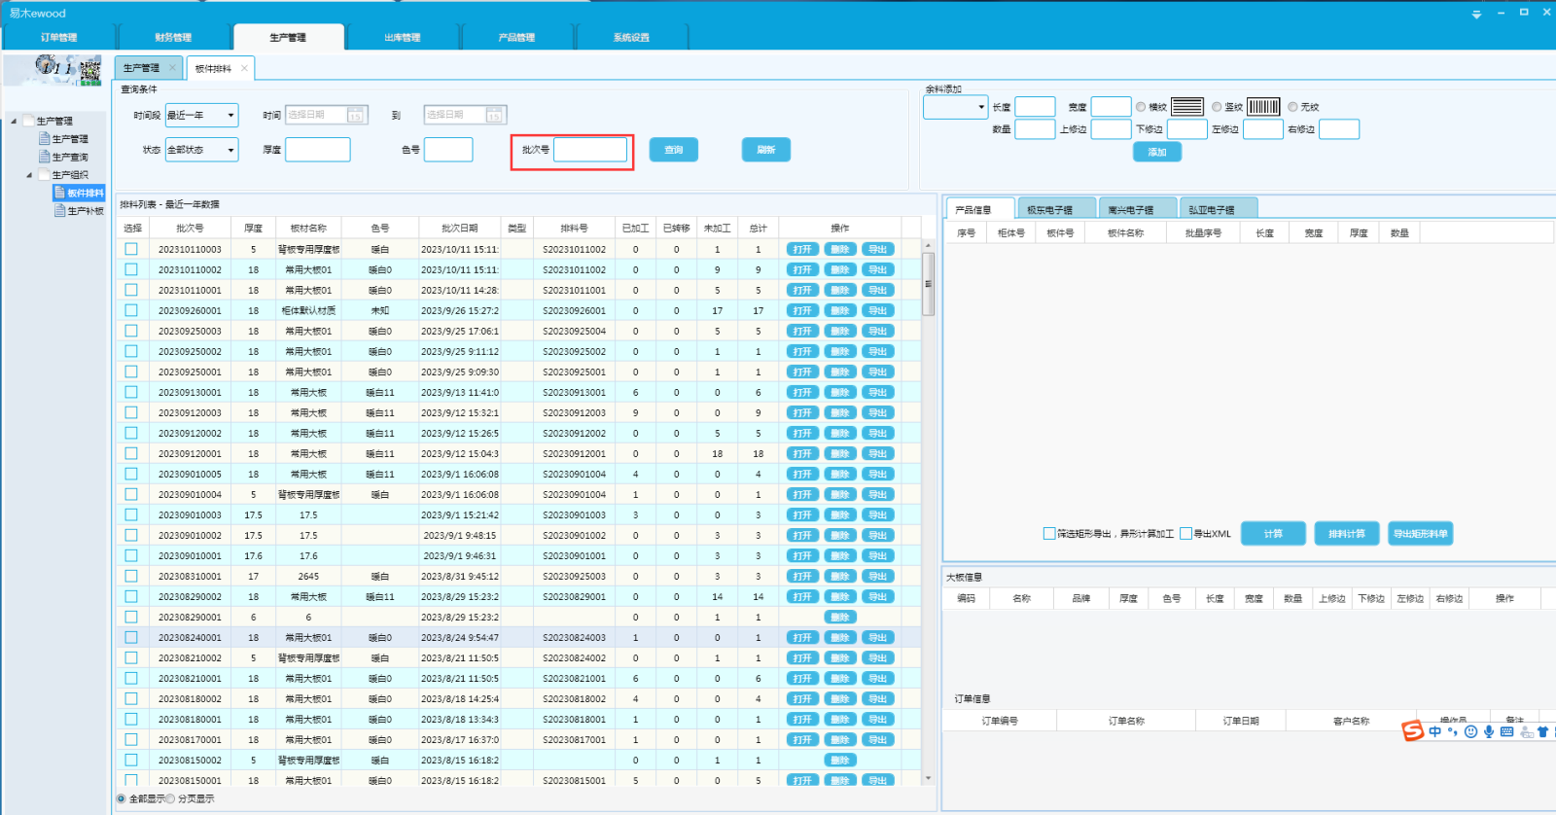1556x815 pixels.
Task: Select 全部显示 radio option
Action: coord(122,798)
